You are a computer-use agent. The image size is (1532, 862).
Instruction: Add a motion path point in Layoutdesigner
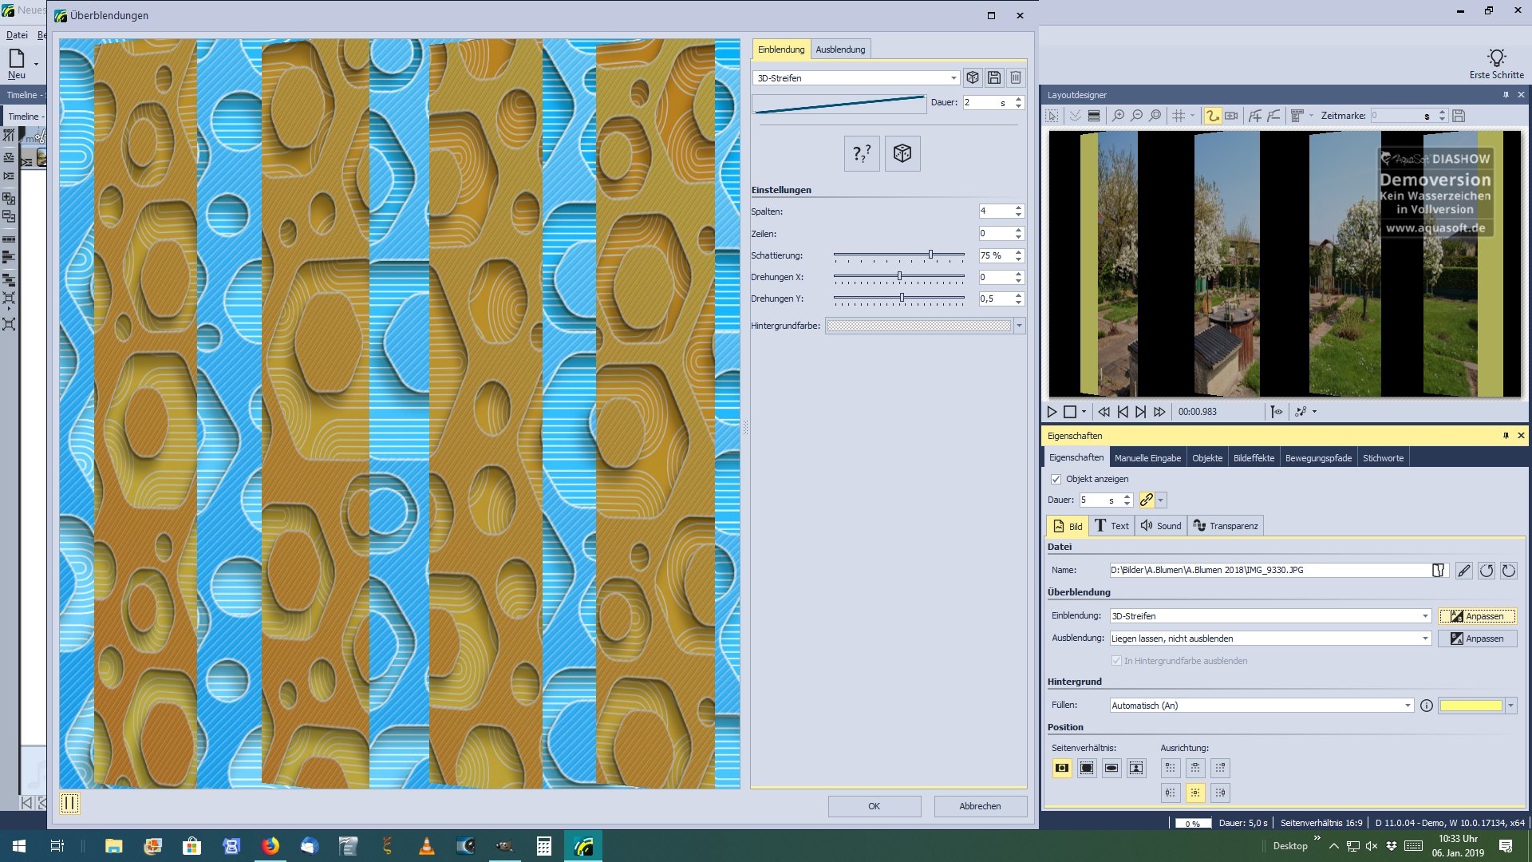(x=1255, y=116)
